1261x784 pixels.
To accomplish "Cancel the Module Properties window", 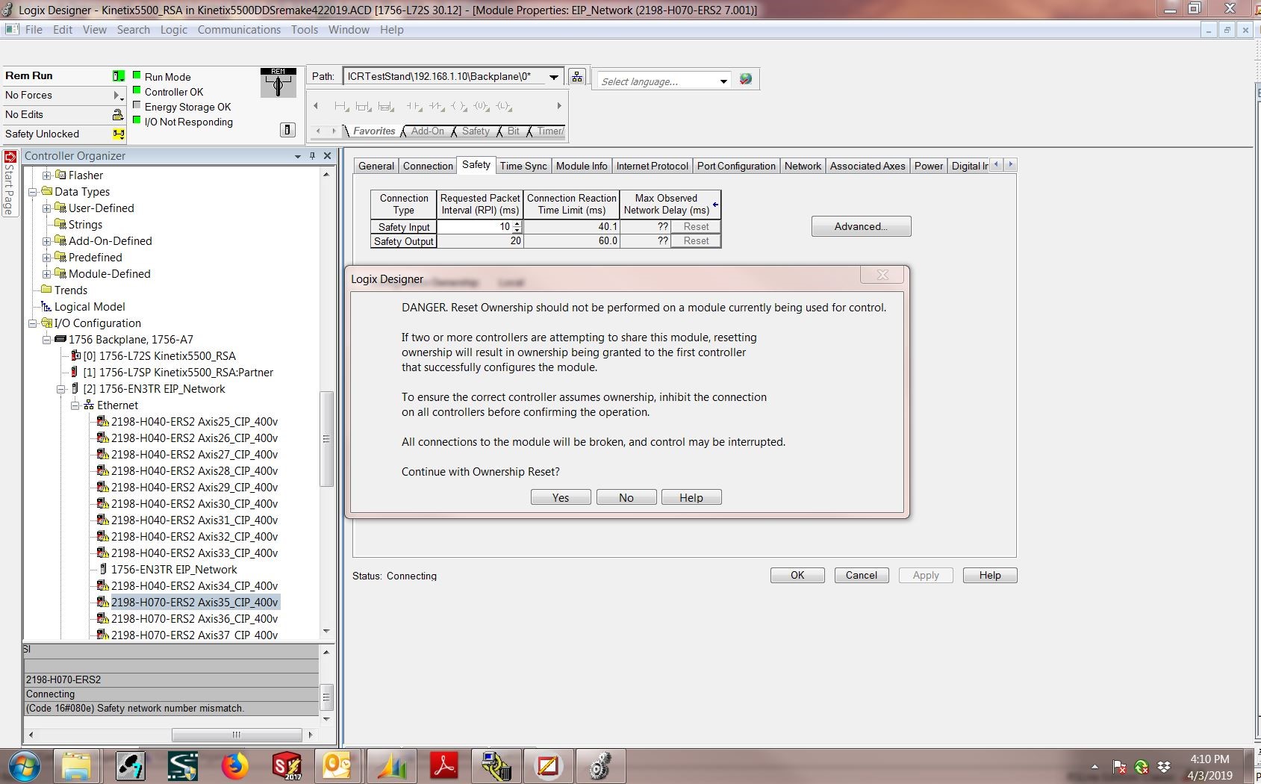I will (x=862, y=576).
